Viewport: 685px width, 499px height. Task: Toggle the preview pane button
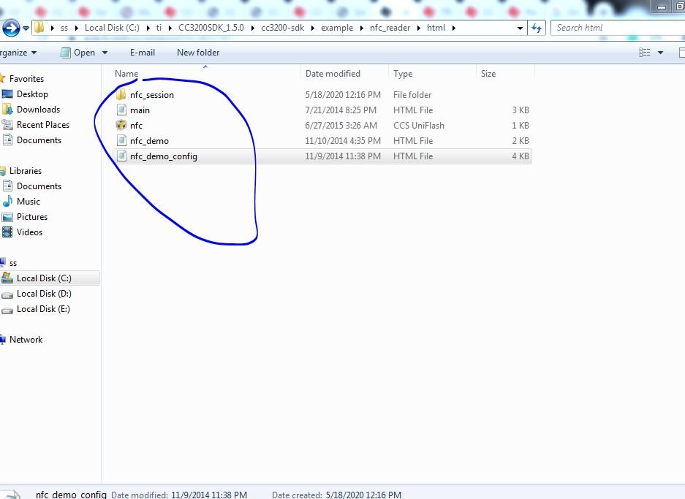point(681,53)
